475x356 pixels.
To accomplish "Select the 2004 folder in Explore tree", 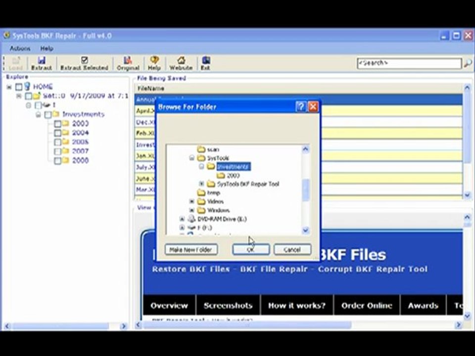I will (80, 133).
